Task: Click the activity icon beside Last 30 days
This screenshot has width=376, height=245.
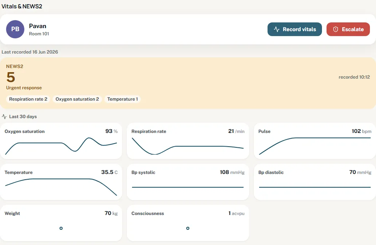Action: pos(4,117)
